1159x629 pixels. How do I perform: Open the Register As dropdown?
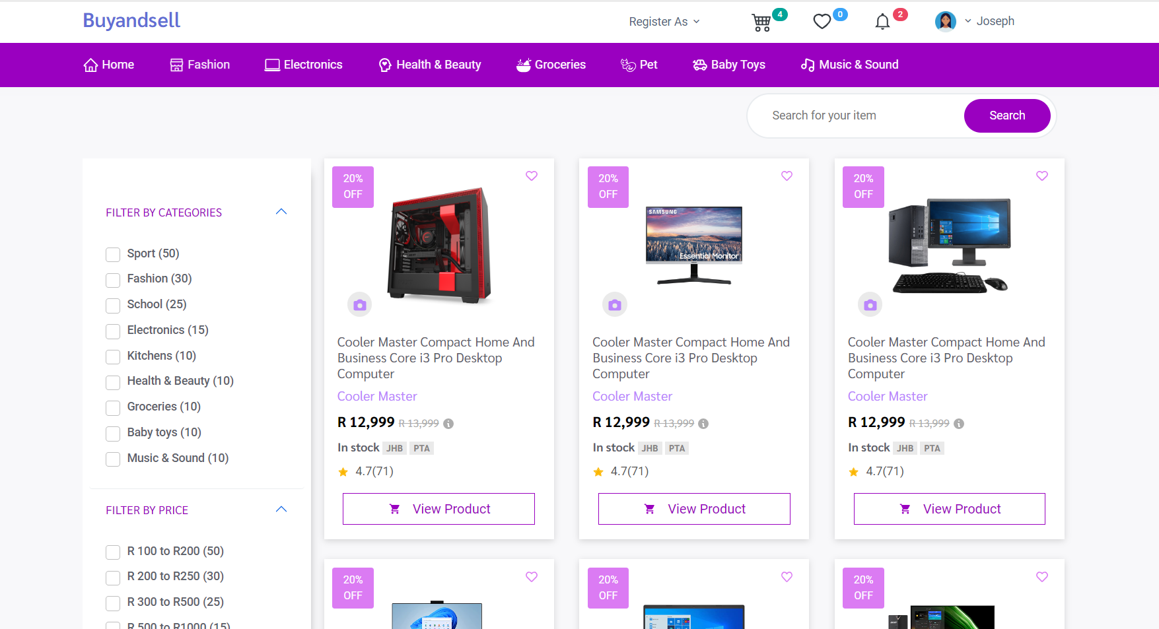tap(664, 21)
